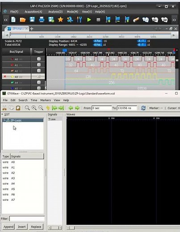The image size is (180, 232).
Task: Click the red channel A1 color marker
Action: (x=12, y=65)
